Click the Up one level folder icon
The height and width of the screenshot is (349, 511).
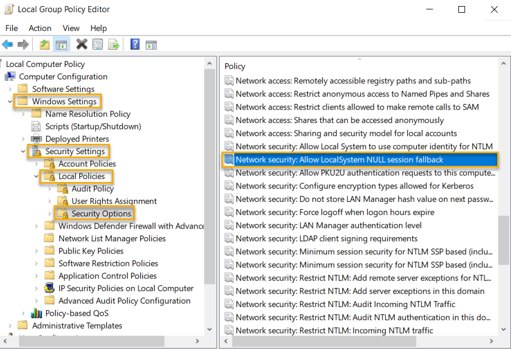(x=44, y=44)
